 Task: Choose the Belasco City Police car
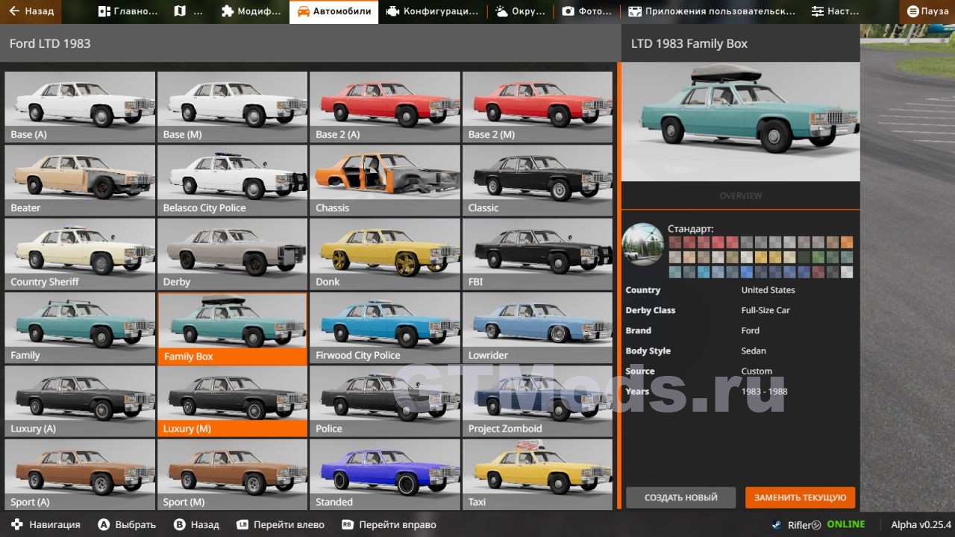pyautogui.click(x=233, y=180)
